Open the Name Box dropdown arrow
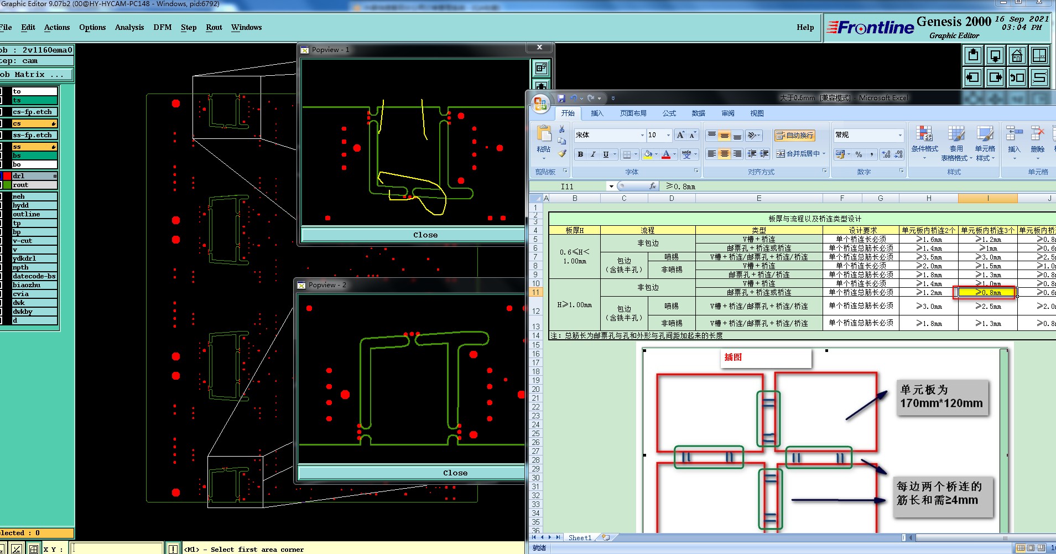Image resolution: width=1056 pixels, height=554 pixels. (611, 187)
